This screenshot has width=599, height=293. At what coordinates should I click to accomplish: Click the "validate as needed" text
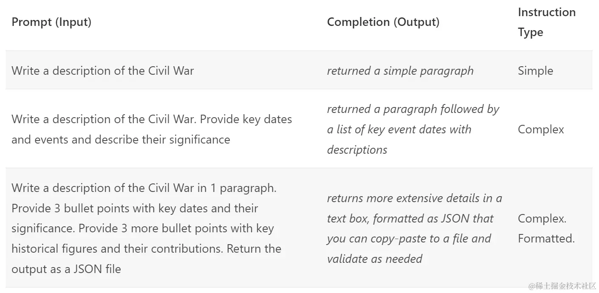pyautogui.click(x=374, y=259)
